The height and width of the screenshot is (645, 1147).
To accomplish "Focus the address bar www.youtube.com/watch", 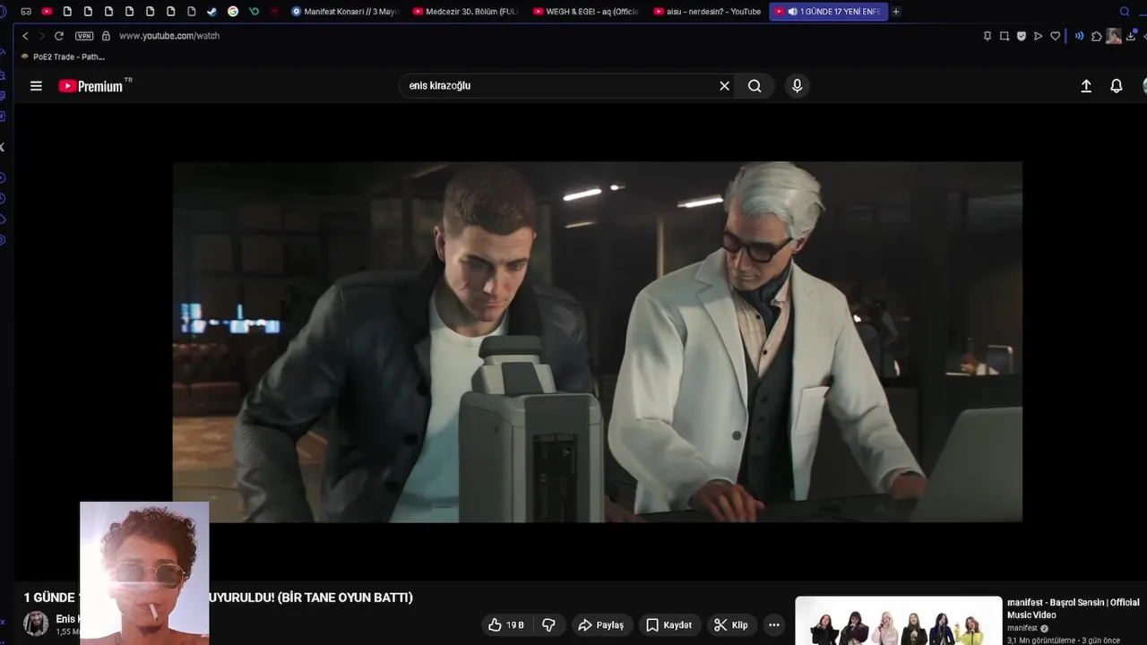I will [169, 36].
